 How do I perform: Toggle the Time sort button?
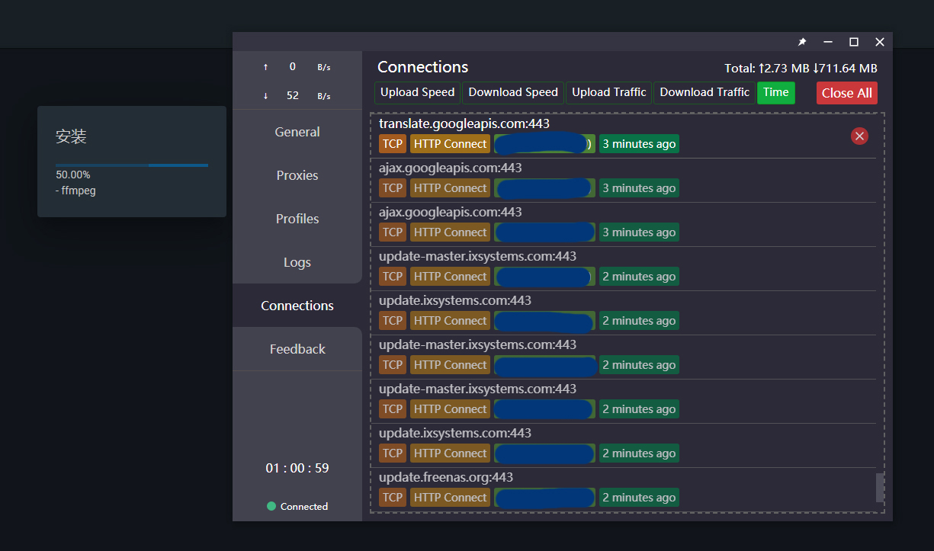coord(776,92)
